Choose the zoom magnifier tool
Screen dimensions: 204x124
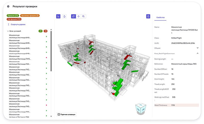pyautogui.click(x=83, y=16)
